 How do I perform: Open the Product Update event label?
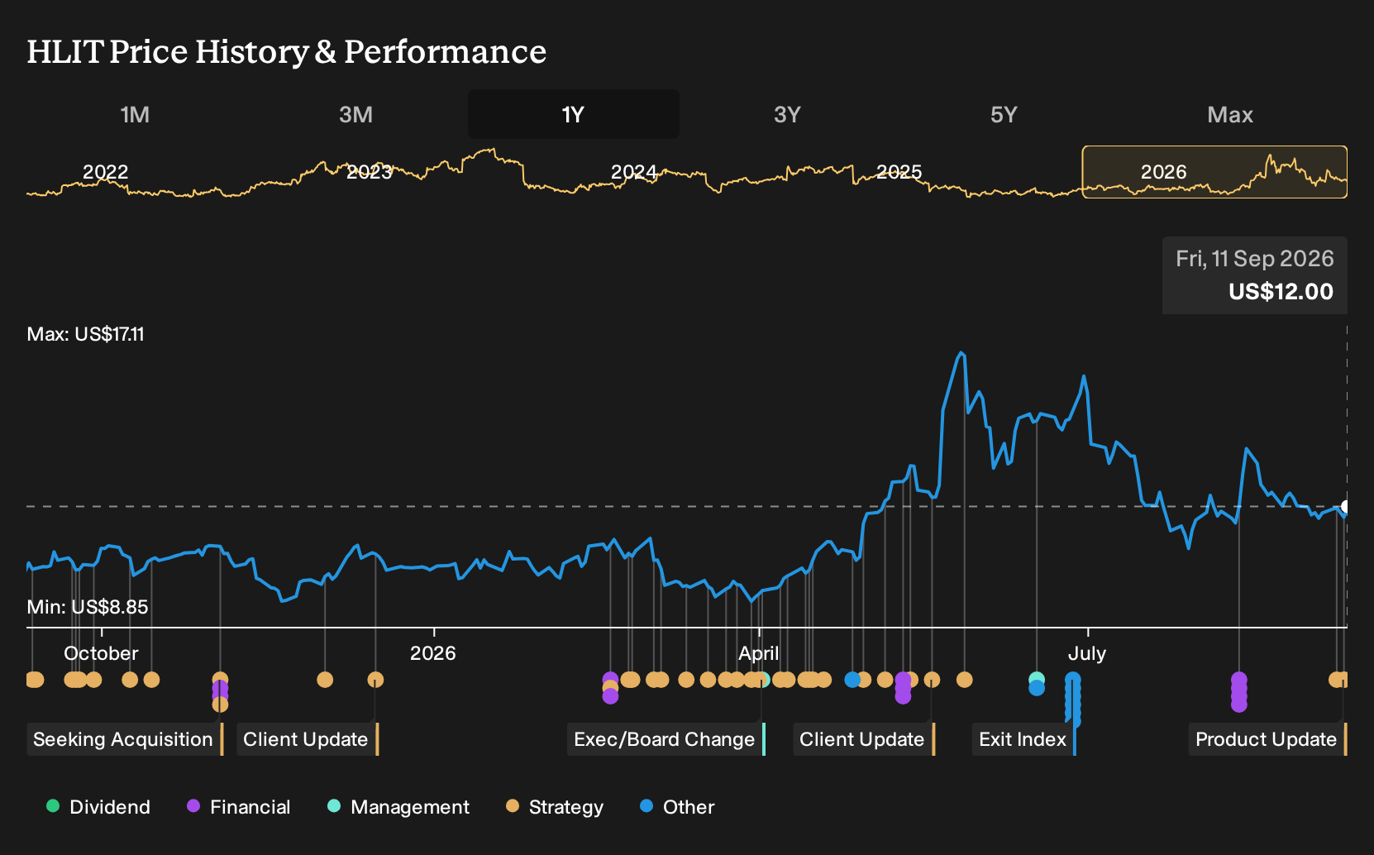coord(1268,739)
